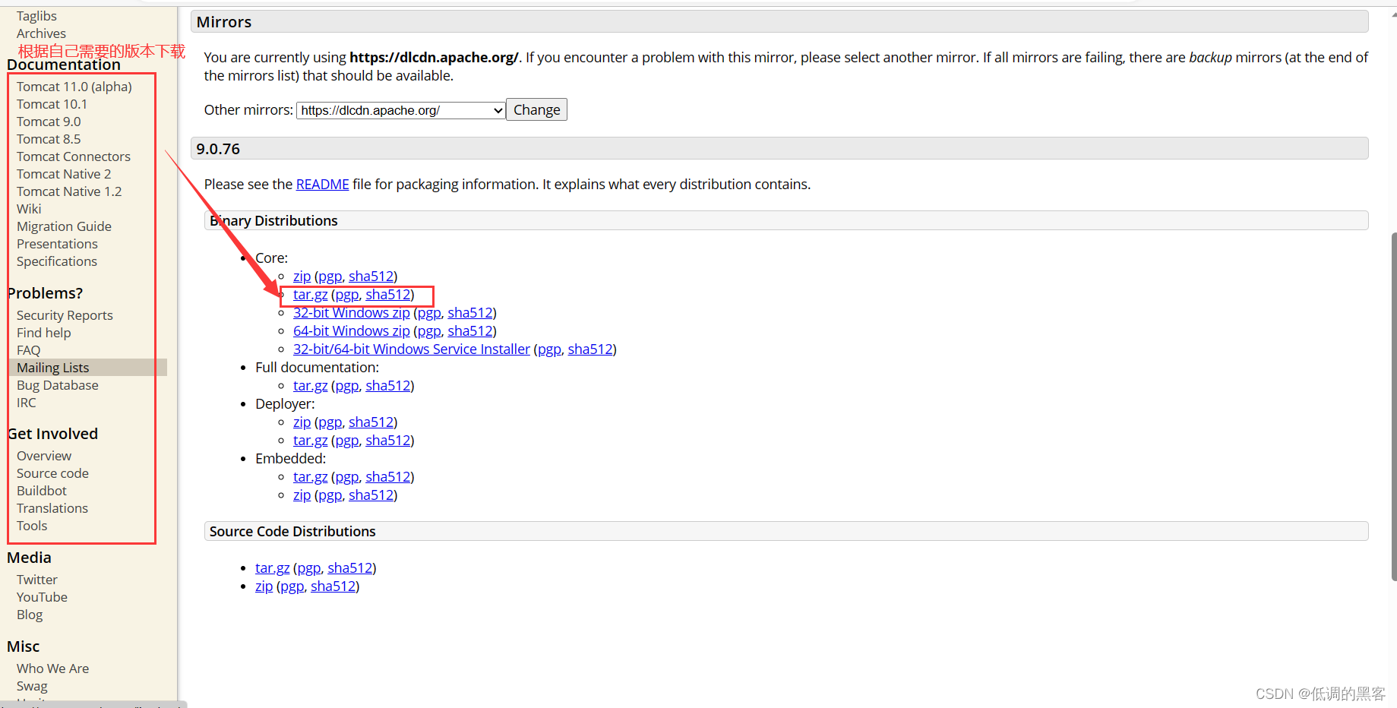
Task: Download the source code zip
Action: pyautogui.click(x=264, y=586)
